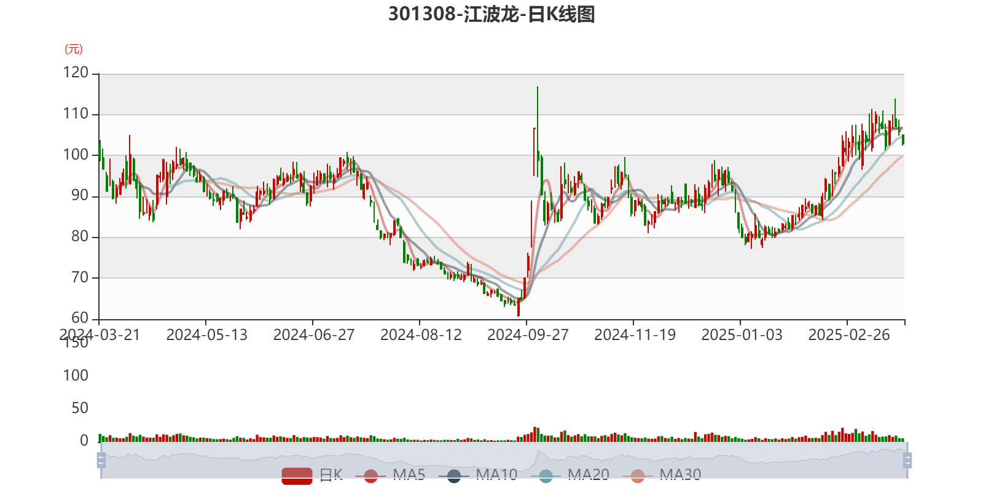Click the left handle of the zoom slider
The image size is (983, 491).
[101, 460]
